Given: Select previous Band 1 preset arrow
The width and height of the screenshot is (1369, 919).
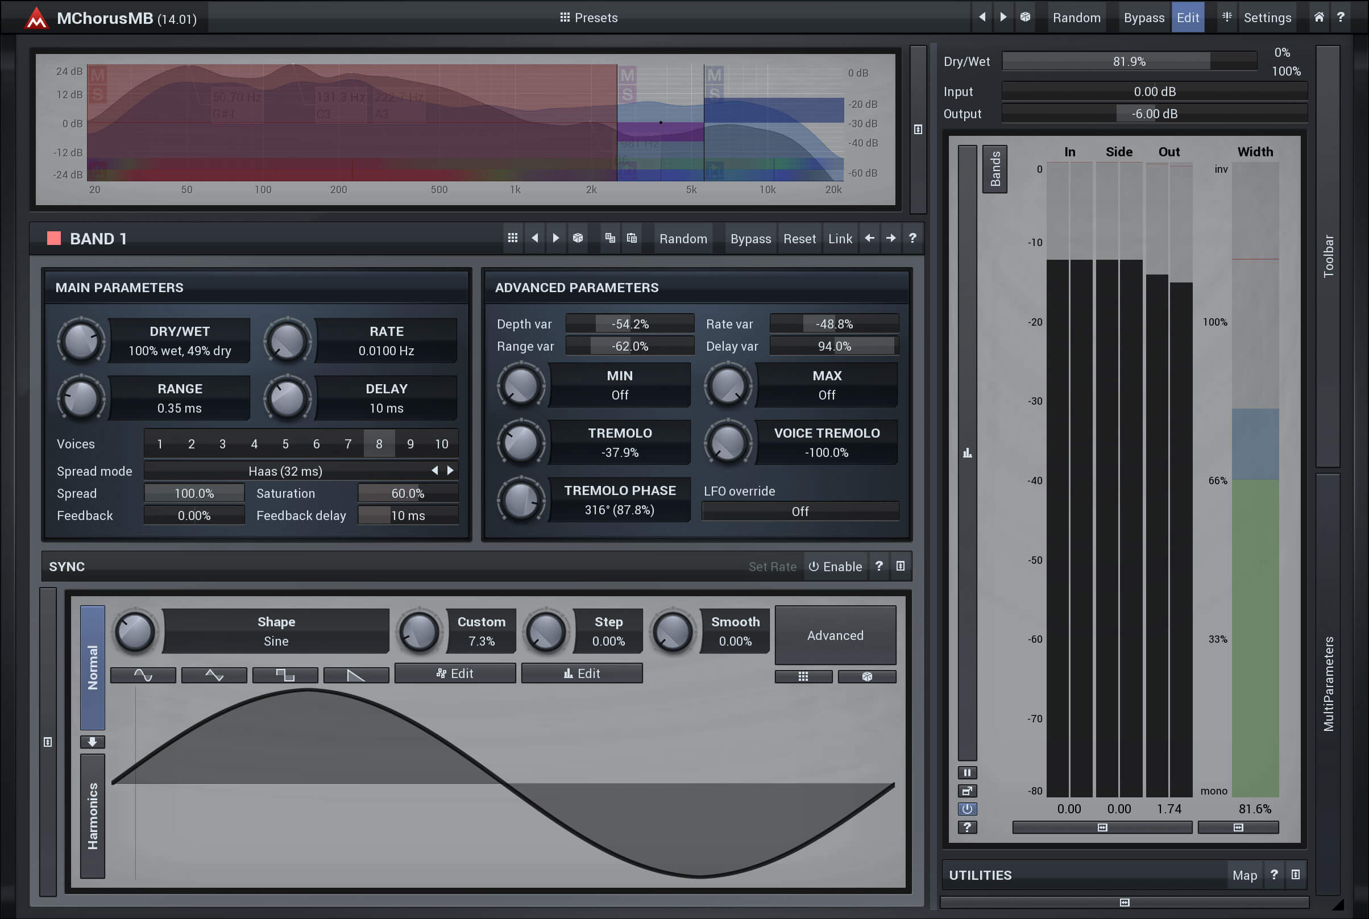Looking at the screenshot, I should coord(535,238).
